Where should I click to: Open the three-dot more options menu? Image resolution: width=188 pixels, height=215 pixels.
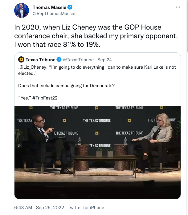[178, 7]
